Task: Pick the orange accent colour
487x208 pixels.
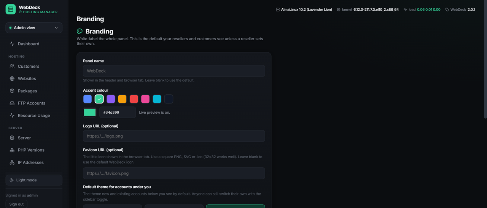Action: pos(122,99)
